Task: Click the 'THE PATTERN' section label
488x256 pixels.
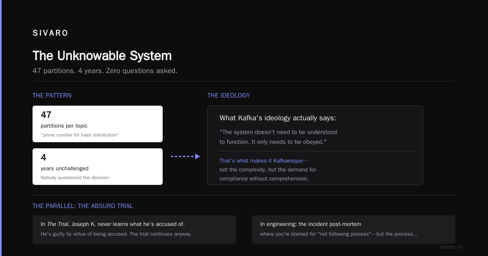Action: [x=52, y=95]
